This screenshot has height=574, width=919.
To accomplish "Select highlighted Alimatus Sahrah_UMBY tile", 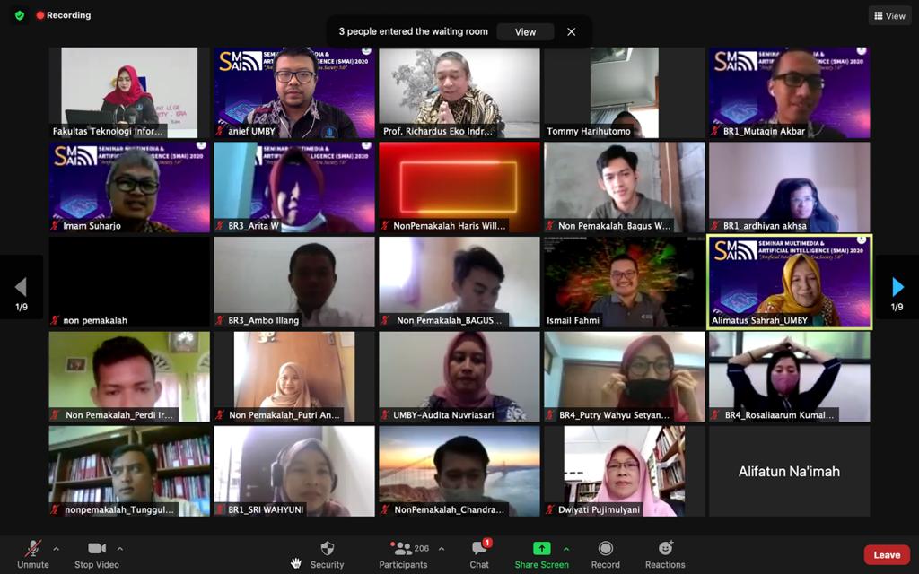I will coord(790,283).
